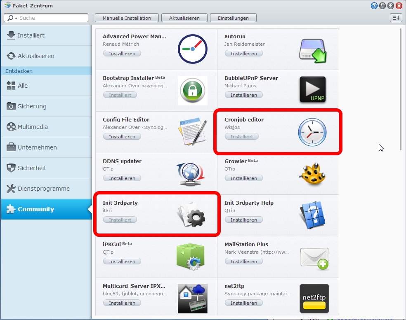
Task: Open Einstellungen from the toolbar
Action: [233, 18]
